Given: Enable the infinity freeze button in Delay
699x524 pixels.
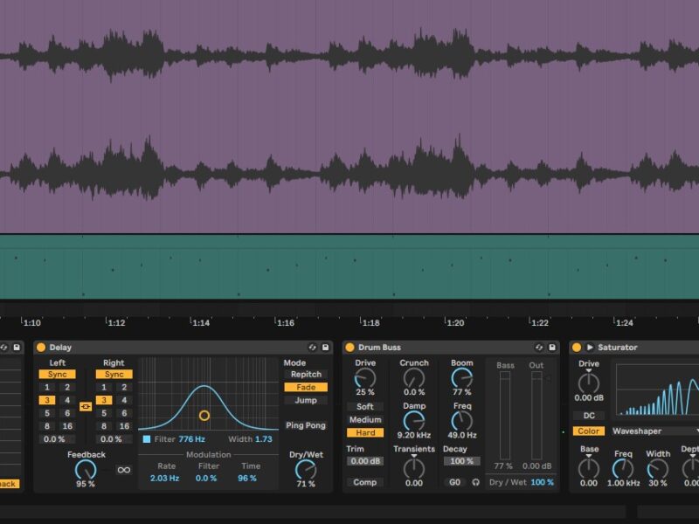Looking at the screenshot, I should coord(123,470).
